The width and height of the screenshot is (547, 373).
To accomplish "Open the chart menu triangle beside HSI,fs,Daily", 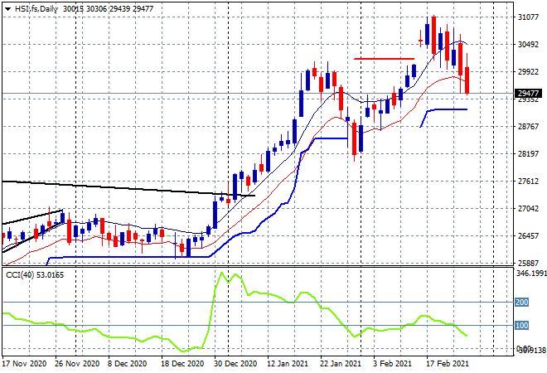I will click(7, 9).
